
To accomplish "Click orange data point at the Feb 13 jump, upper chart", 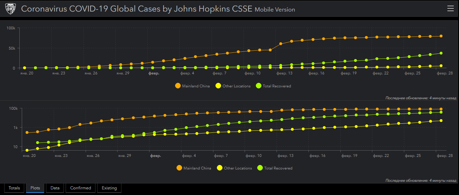I will 281,44.
